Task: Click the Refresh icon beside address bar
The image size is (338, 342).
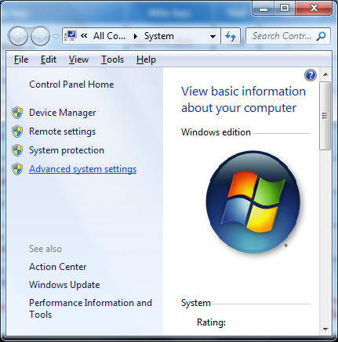Action: click(231, 36)
